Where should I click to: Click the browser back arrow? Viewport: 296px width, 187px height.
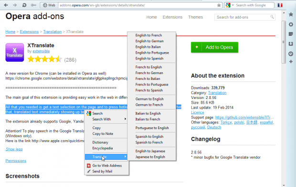[x=6, y=5]
